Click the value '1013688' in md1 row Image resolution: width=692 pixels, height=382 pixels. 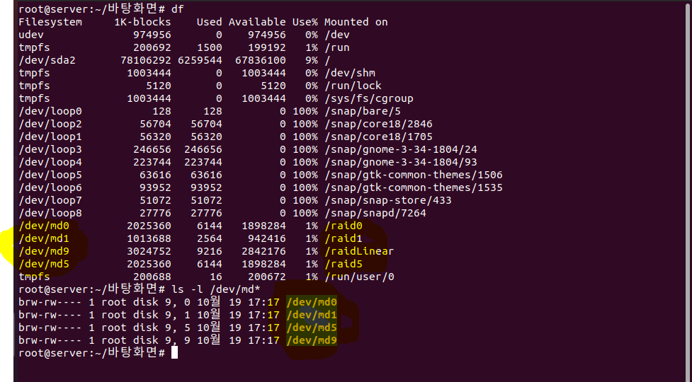149,239
